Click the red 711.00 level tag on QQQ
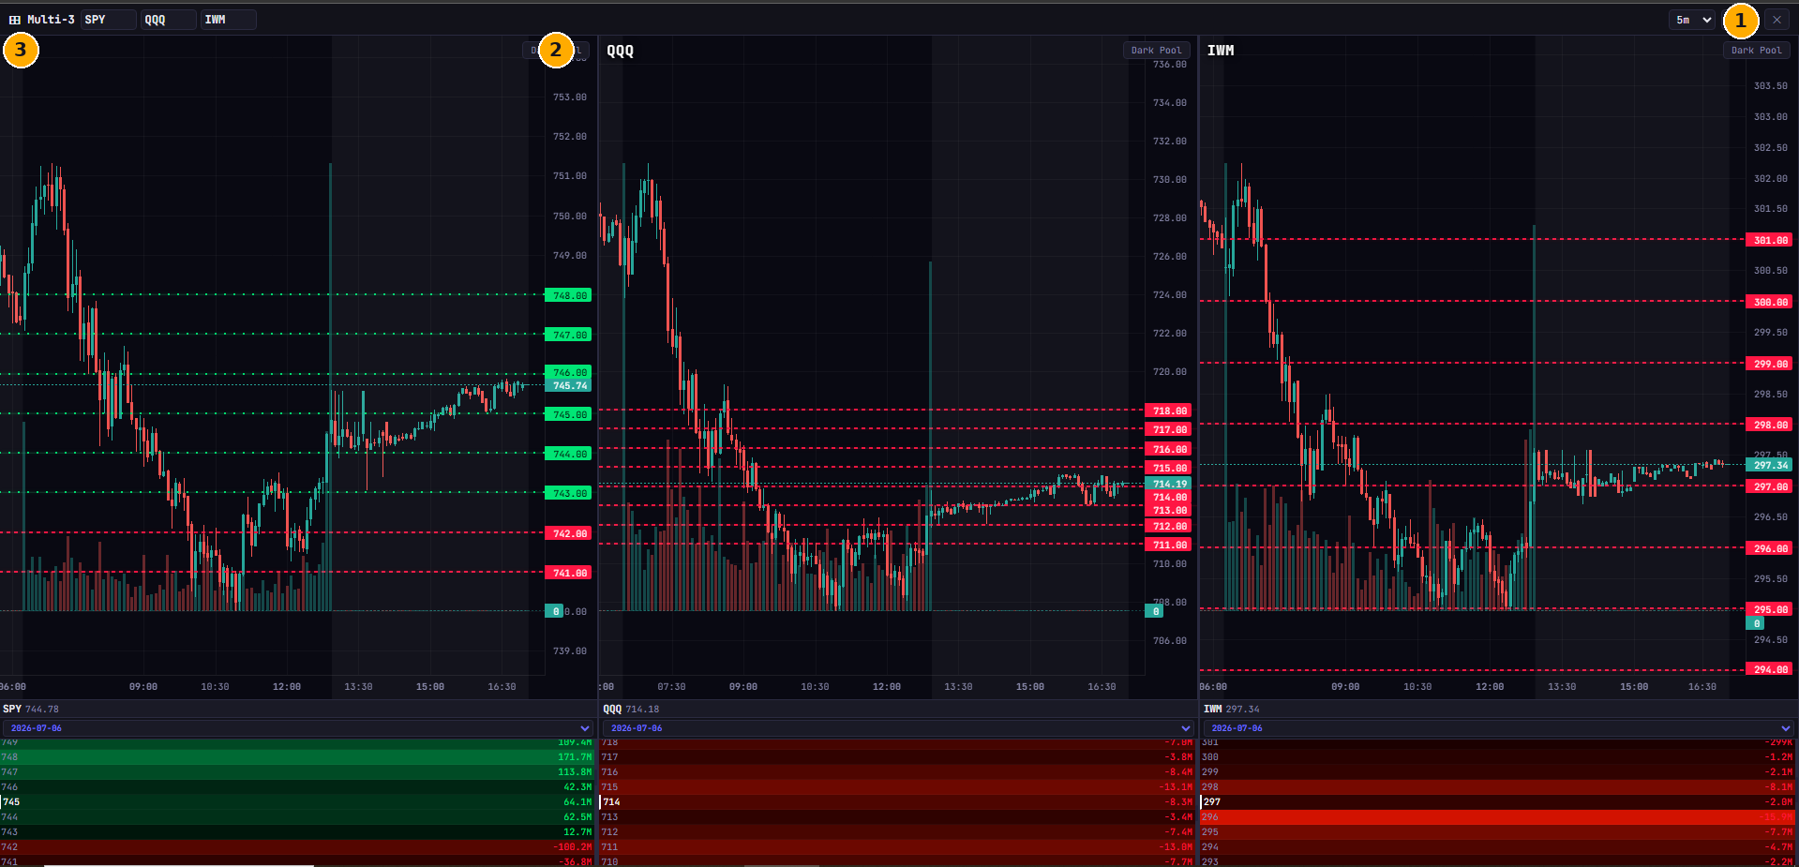 click(x=1169, y=545)
